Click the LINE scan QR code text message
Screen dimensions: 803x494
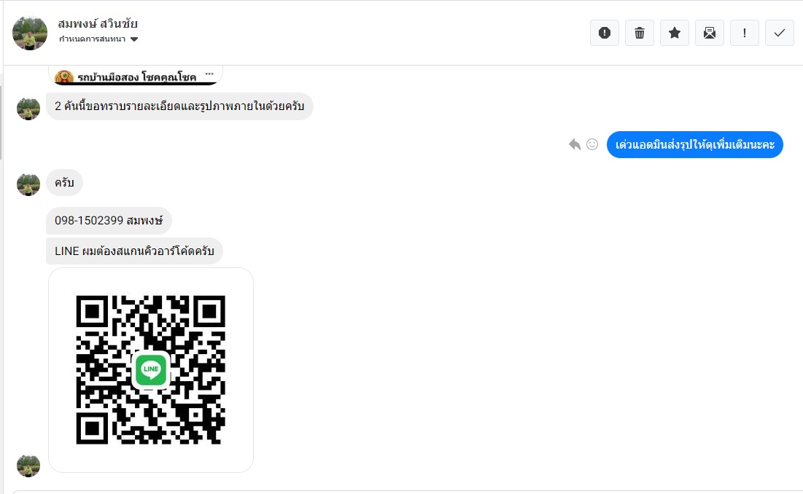pos(134,251)
